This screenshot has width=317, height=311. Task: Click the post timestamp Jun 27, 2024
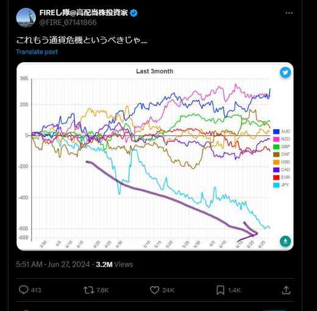tap(69, 265)
